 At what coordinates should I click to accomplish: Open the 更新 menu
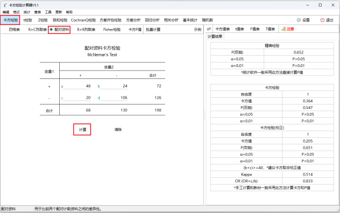point(59,12)
